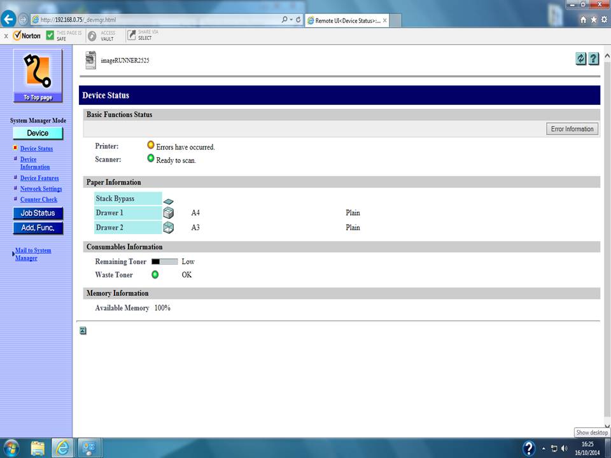Click the To Top page icon
Screen dimensions: 611x458
tap(38, 75)
